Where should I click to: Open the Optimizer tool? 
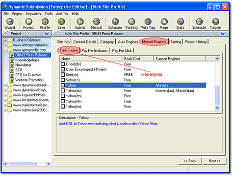(115, 23)
